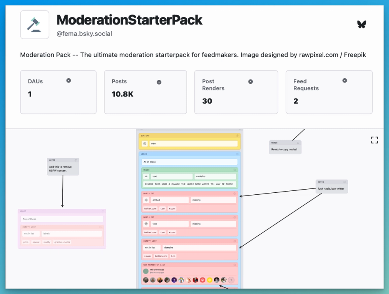Viewport: 389px width, 294px height.
Task: Open the 'domains' Entity List dropdown
Action: coord(199,248)
